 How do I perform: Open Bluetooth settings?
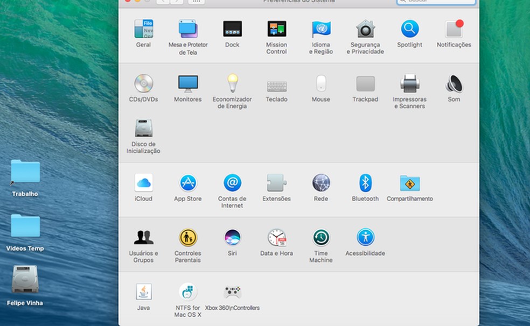point(365,182)
